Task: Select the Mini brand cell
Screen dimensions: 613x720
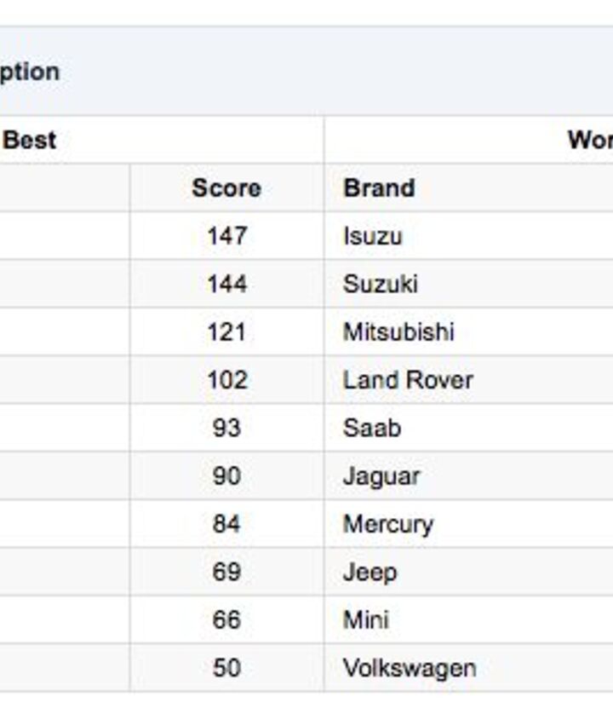Action: click(x=365, y=619)
